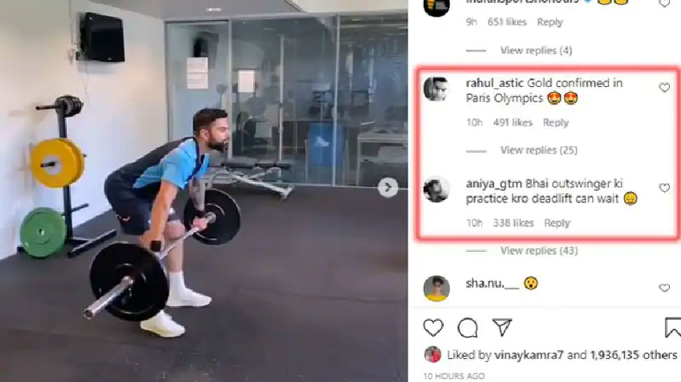Like the post with the heart icon
Viewport: 681px width, 382px height.
pos(433,327)
